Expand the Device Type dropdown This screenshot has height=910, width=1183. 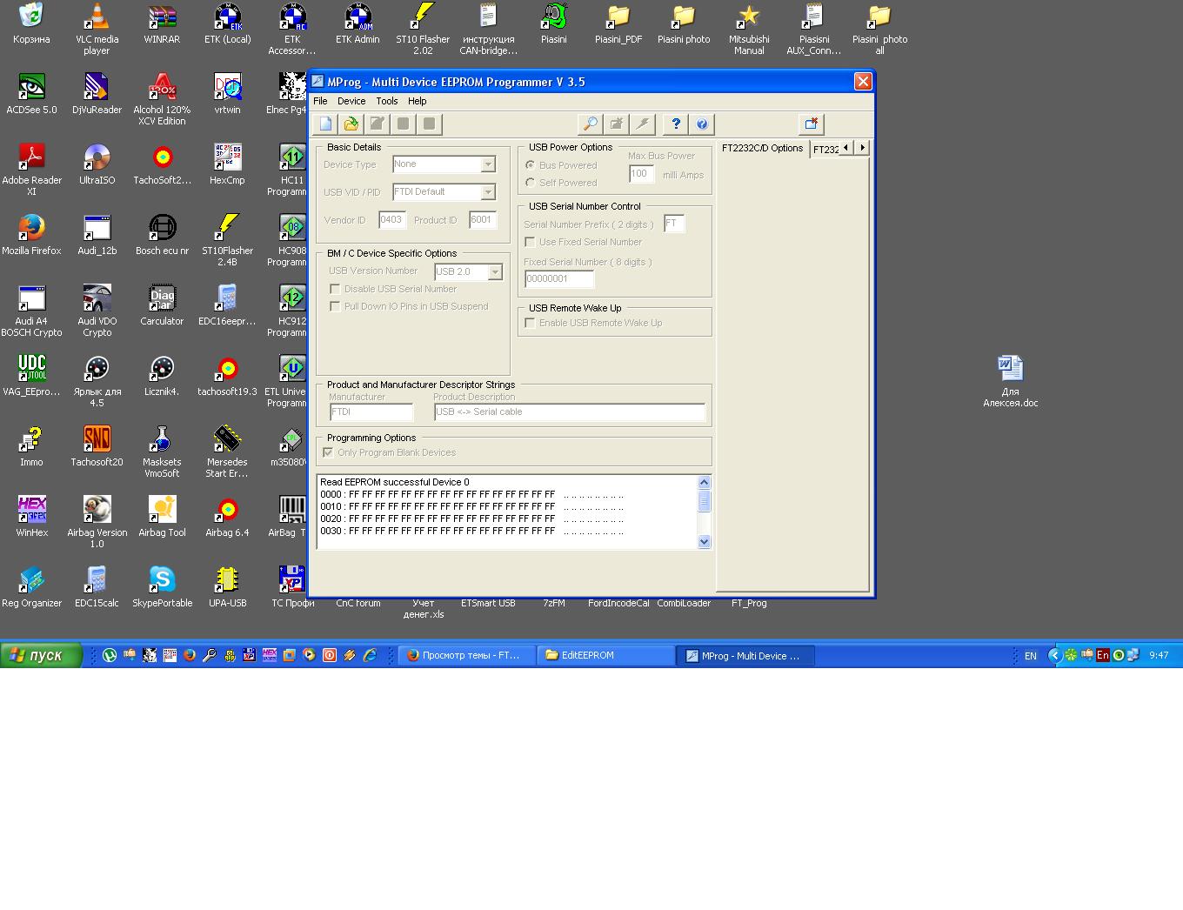coord(488,164)
